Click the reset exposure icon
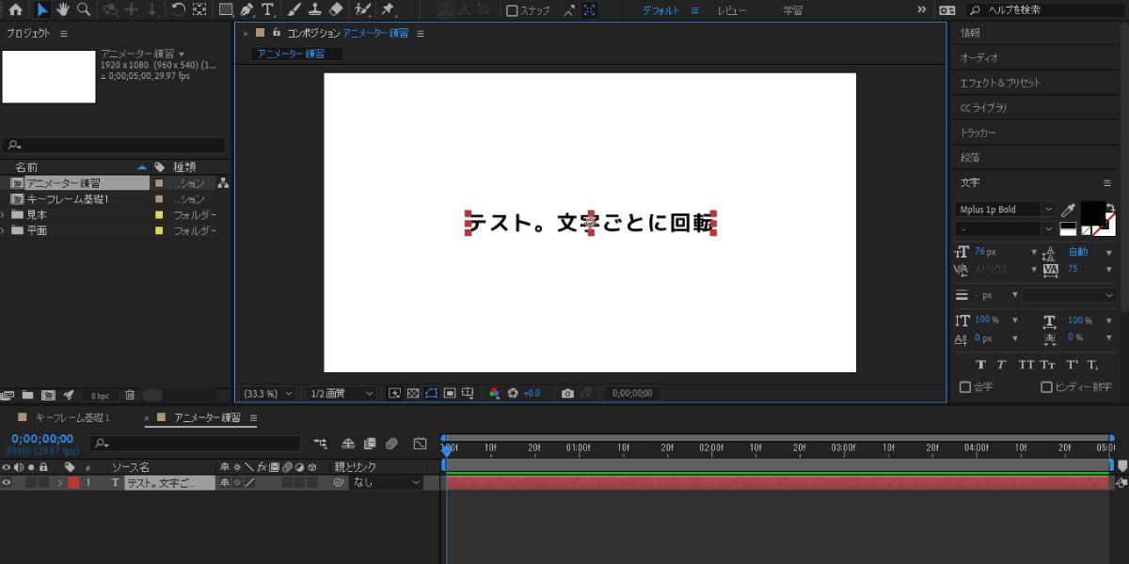 [513, 393]
